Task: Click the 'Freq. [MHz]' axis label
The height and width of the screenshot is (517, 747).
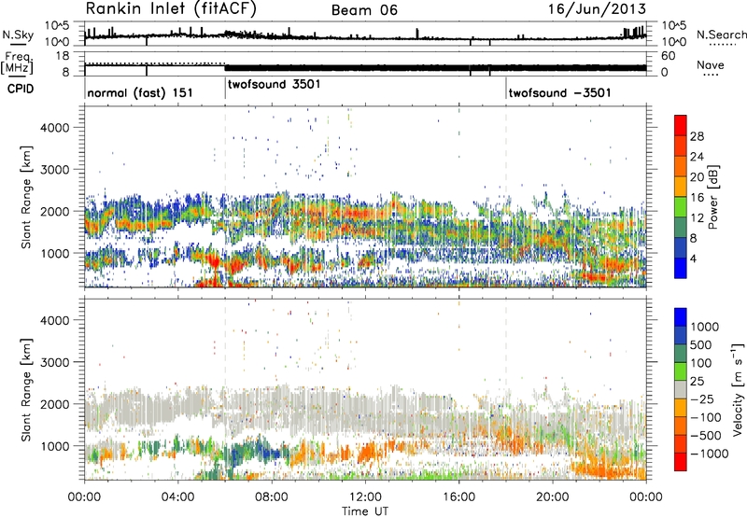Action: coord(17,63)
